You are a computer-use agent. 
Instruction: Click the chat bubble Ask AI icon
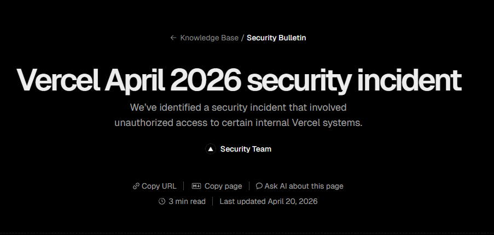(259, 186)
